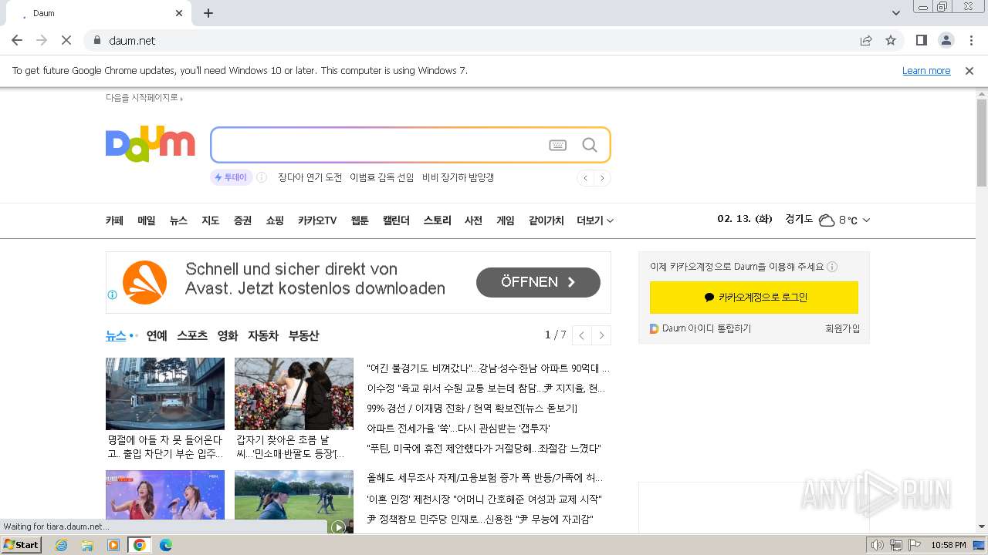Click the 투데이 trending badge
988x555 pixels.
(232, 177)
